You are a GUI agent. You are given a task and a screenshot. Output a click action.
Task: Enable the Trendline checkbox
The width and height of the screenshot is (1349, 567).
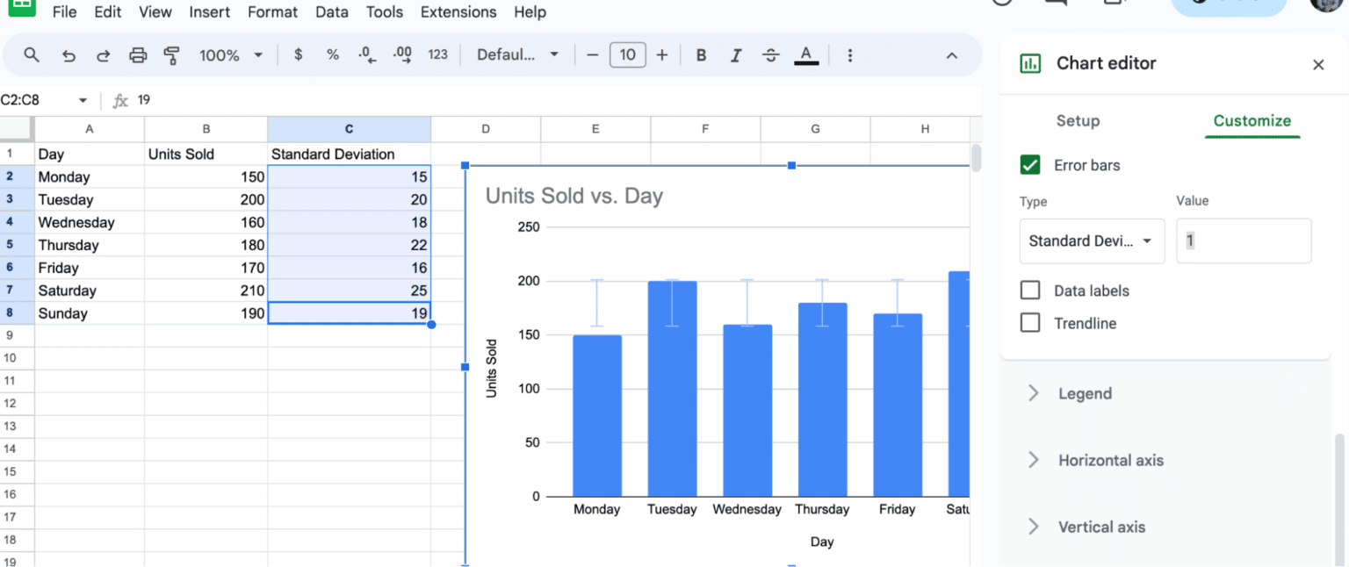(1030, 323)
